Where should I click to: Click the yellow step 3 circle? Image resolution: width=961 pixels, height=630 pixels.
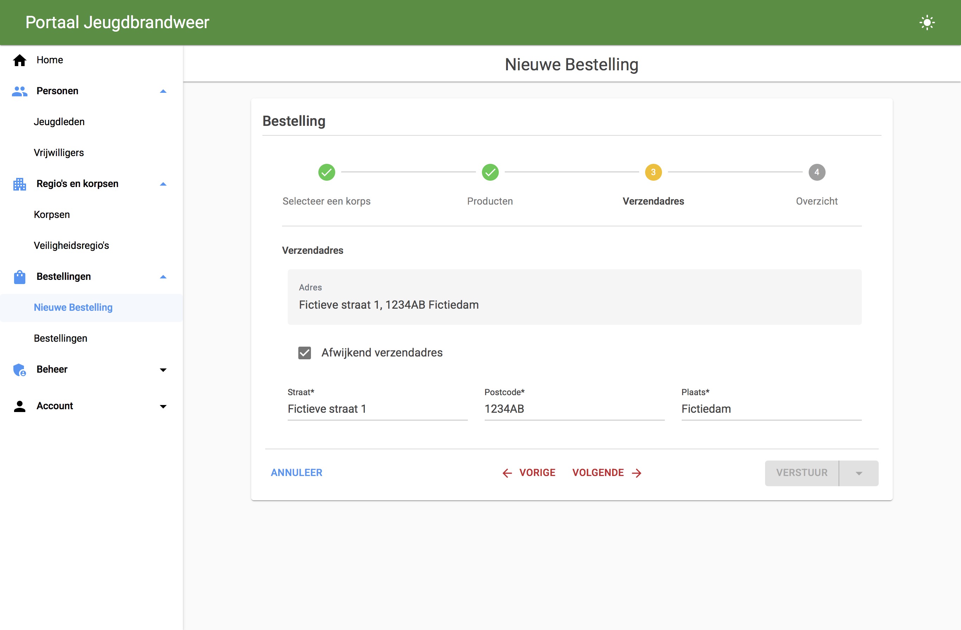[x=653, y=172]
